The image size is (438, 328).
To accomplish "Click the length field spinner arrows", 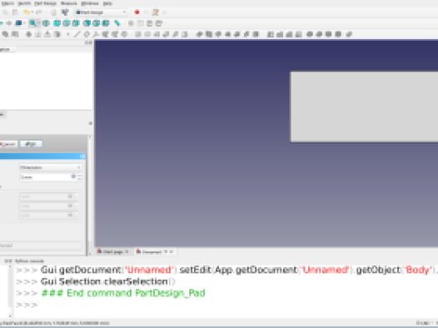I will coord(79,177).
